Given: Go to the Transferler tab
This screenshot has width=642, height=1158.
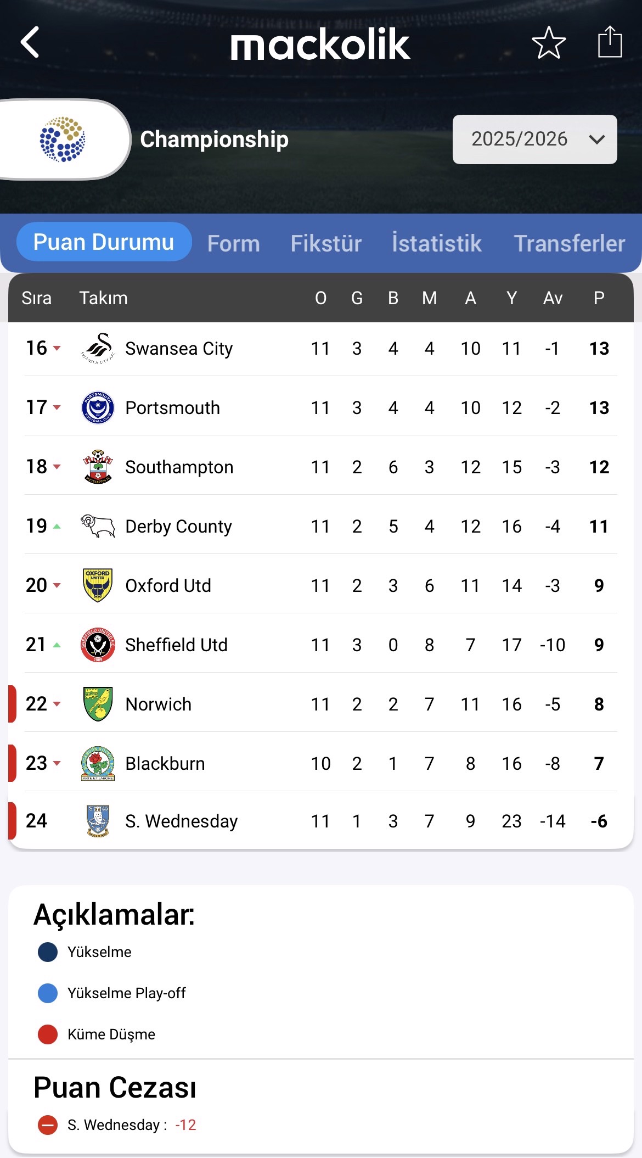Looking at the screenshot, I should point(569,243).
